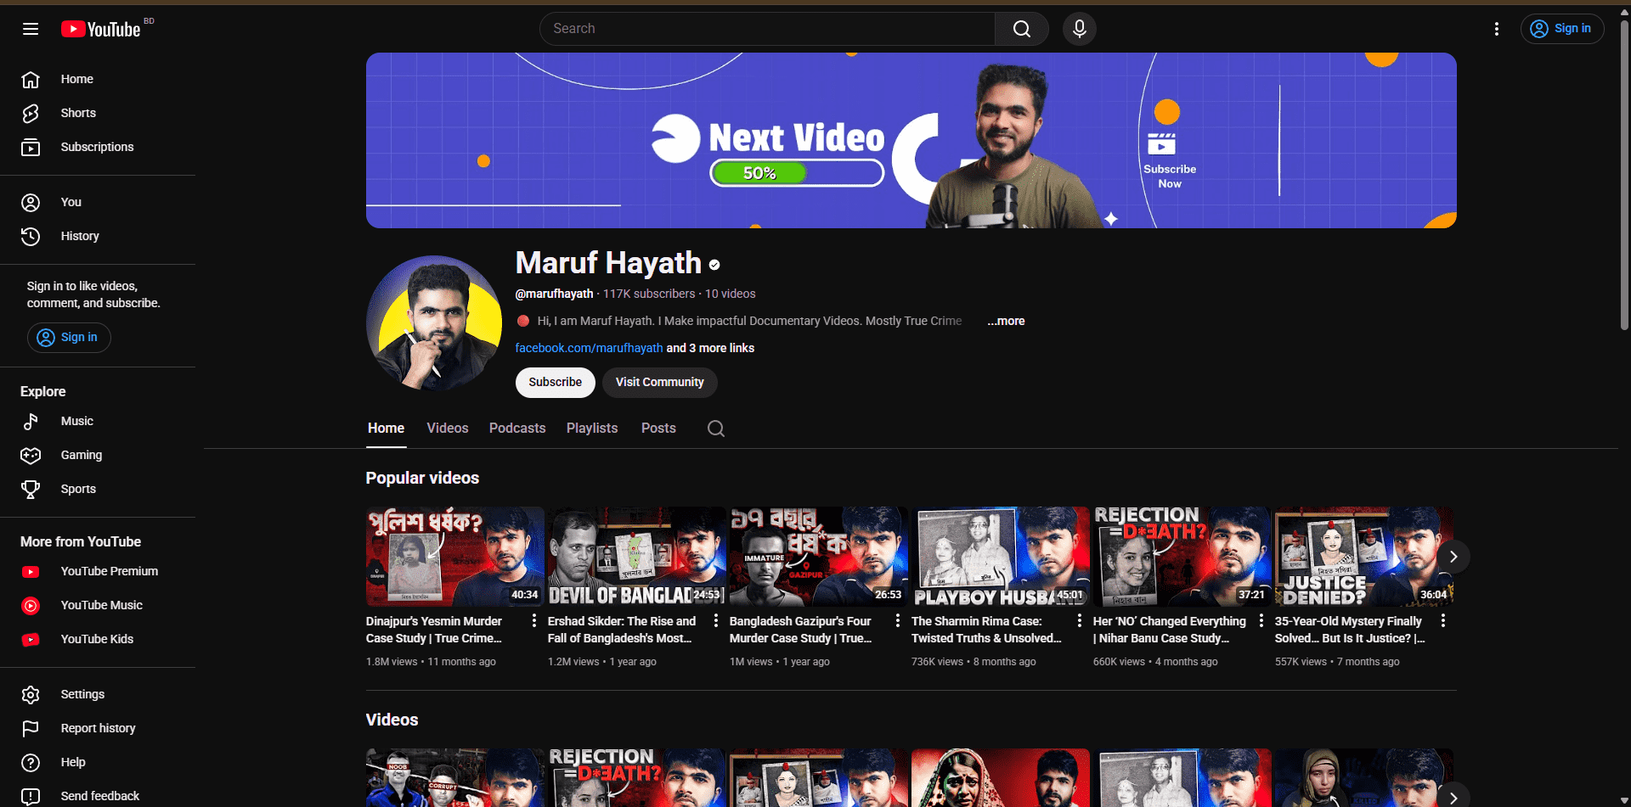Click the next arrow on Popular videos carousel
This screenshot has height=807, width=1631.
point(1453,557)
